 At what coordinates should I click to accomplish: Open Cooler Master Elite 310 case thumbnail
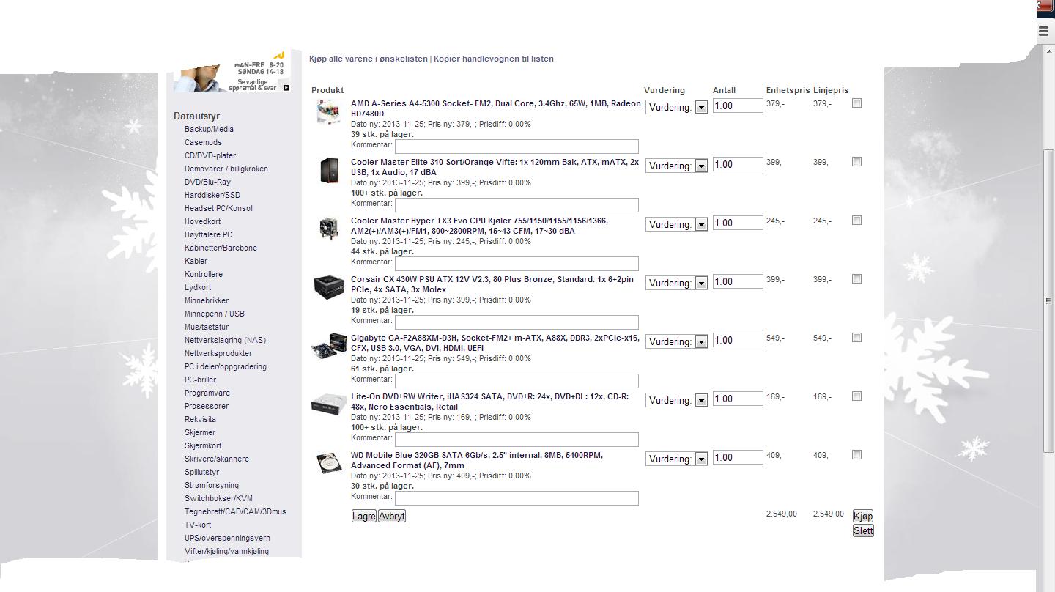coord(329,170)
